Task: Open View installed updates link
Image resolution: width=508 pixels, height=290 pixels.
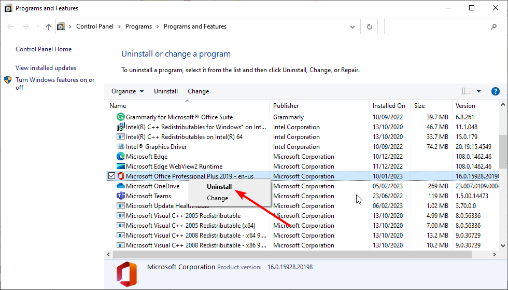Action: click(46, 68)
